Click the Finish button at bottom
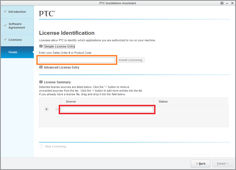 pos(223,164)
